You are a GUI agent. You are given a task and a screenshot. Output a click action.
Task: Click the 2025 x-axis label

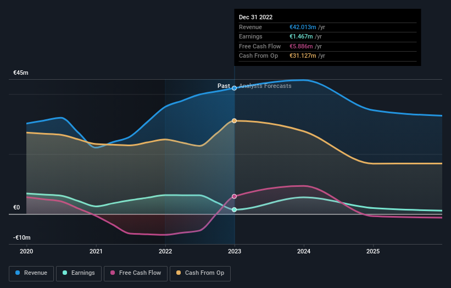(x=373, y=252)
